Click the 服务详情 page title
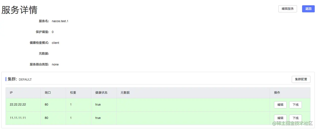This screenshot has width=317, height=130. coord(19,10)
